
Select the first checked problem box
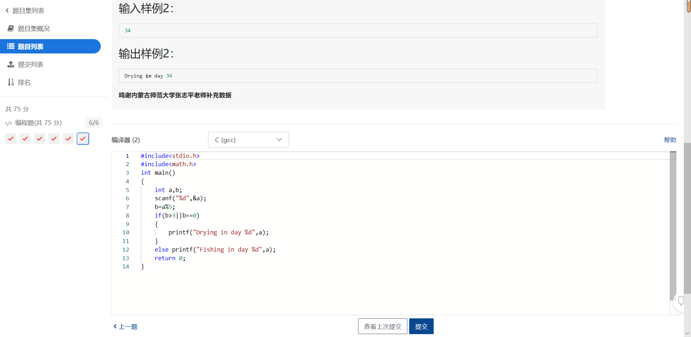(11, 139)
